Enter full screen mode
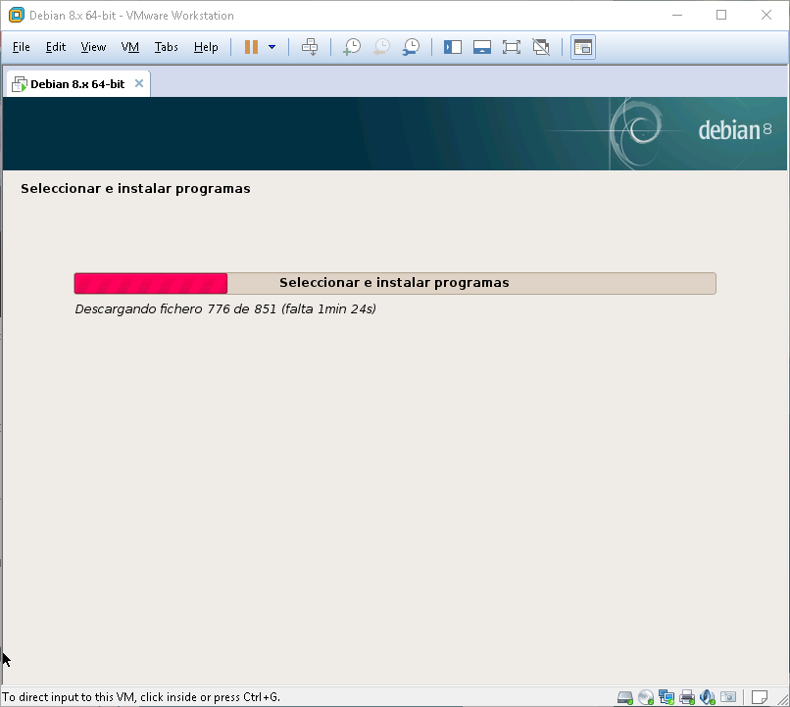Image resolution: width=790 pixels, height=707 pixels. click(x=511, y=47)
